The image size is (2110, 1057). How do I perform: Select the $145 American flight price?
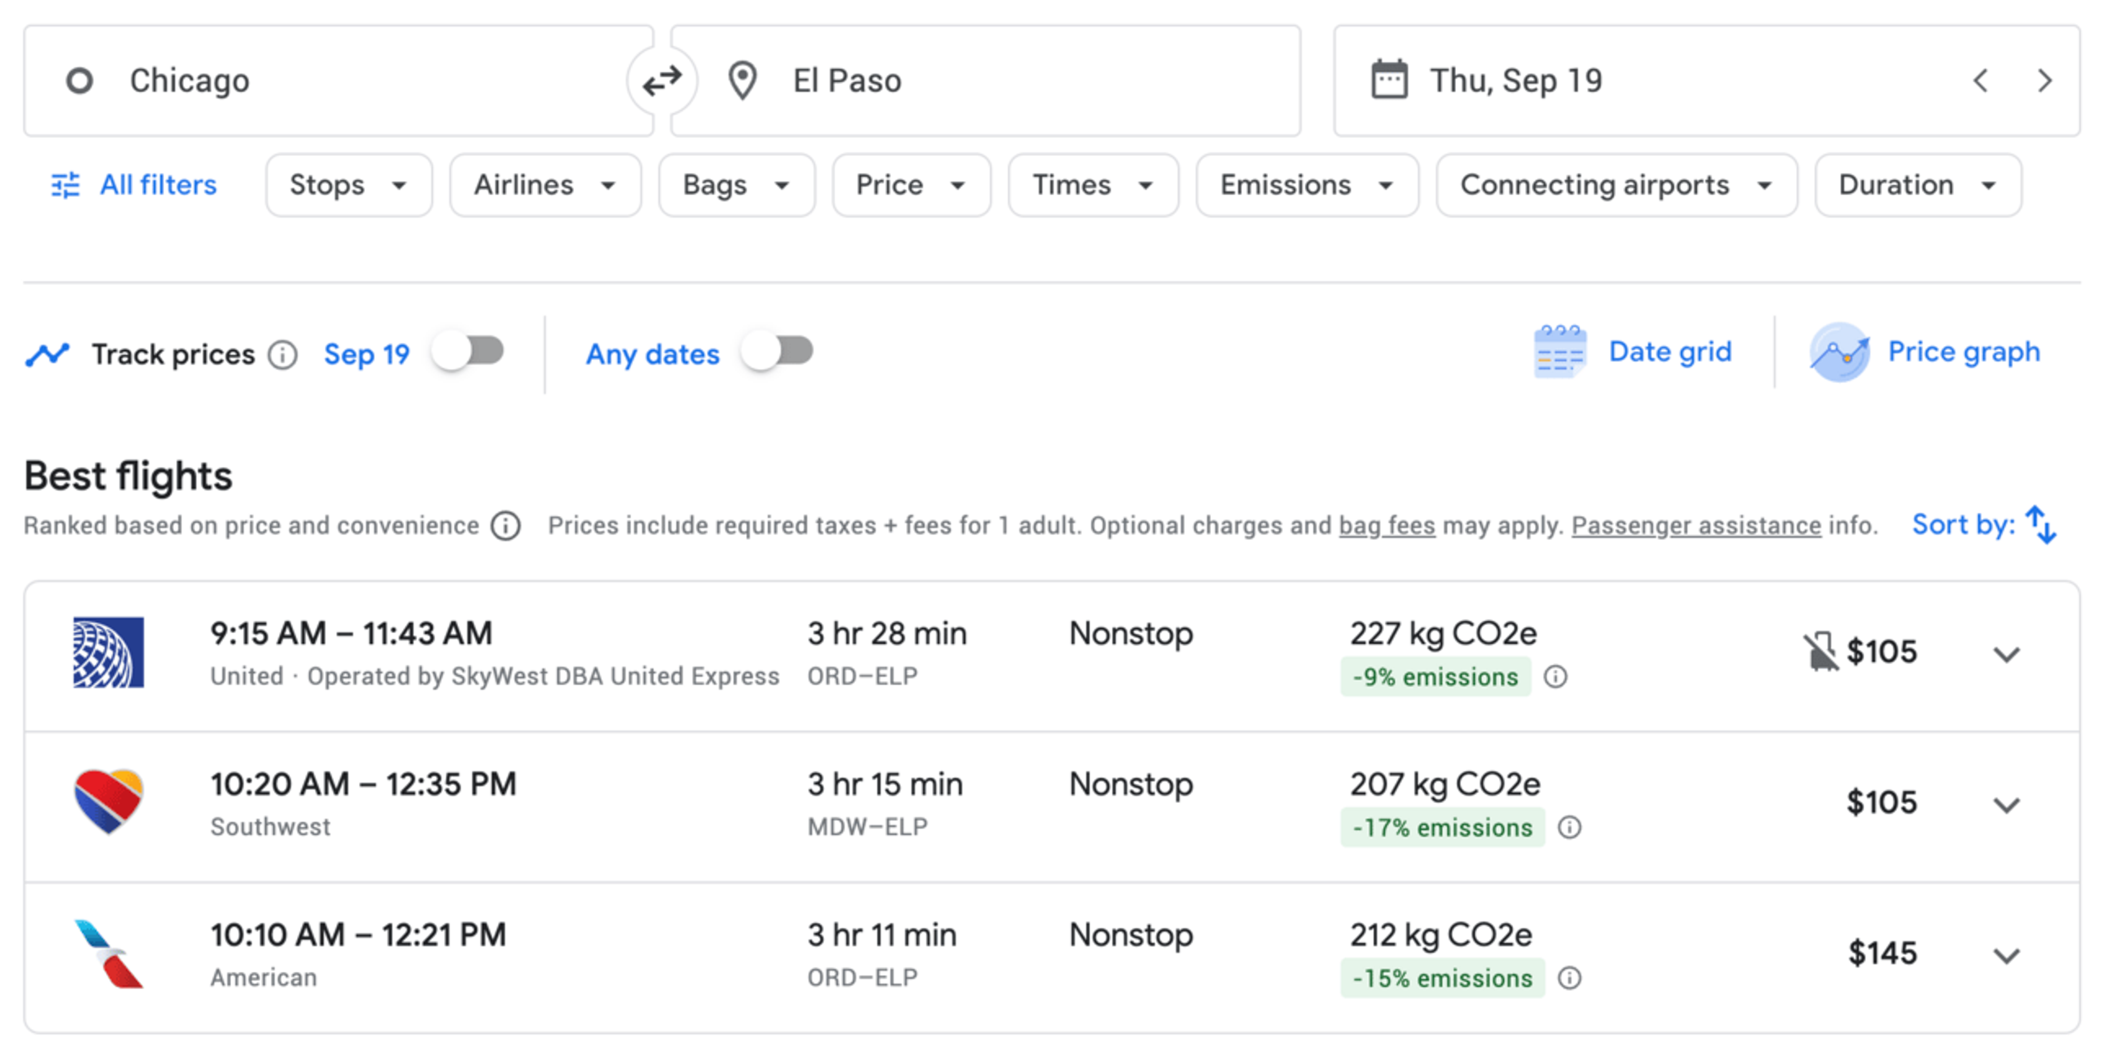(1883, 953)
